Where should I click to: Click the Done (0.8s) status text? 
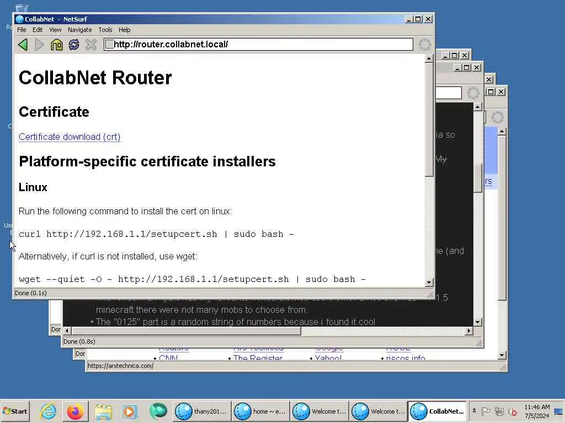pos(79,341)
